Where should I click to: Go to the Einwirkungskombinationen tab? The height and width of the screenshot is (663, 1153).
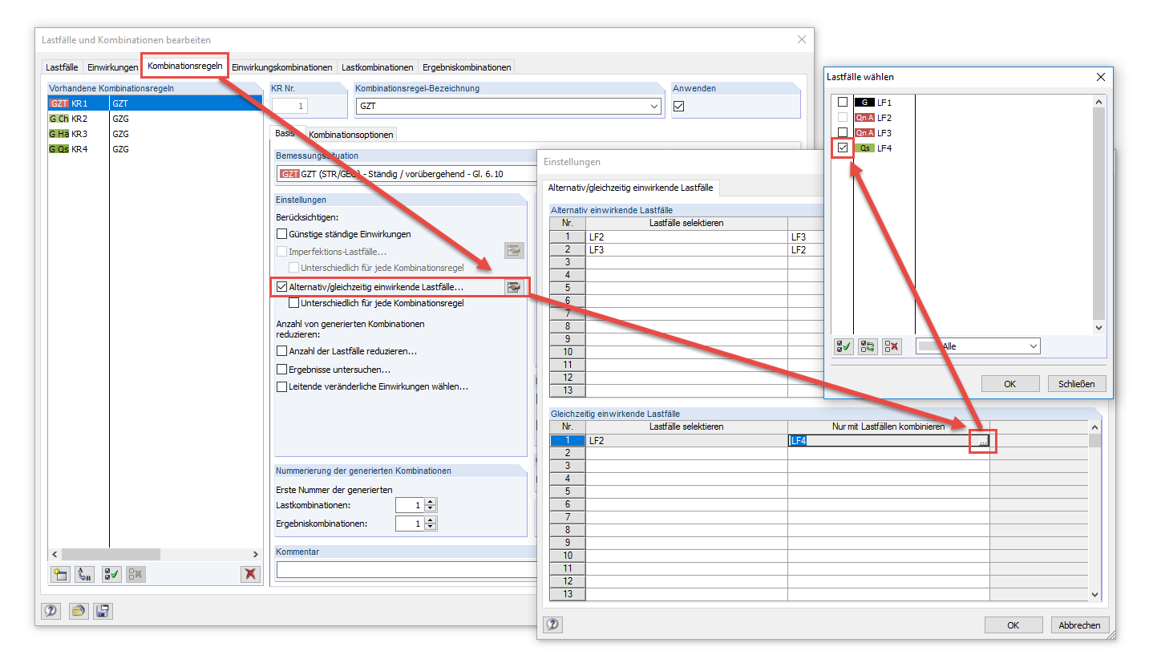point(282,67)
